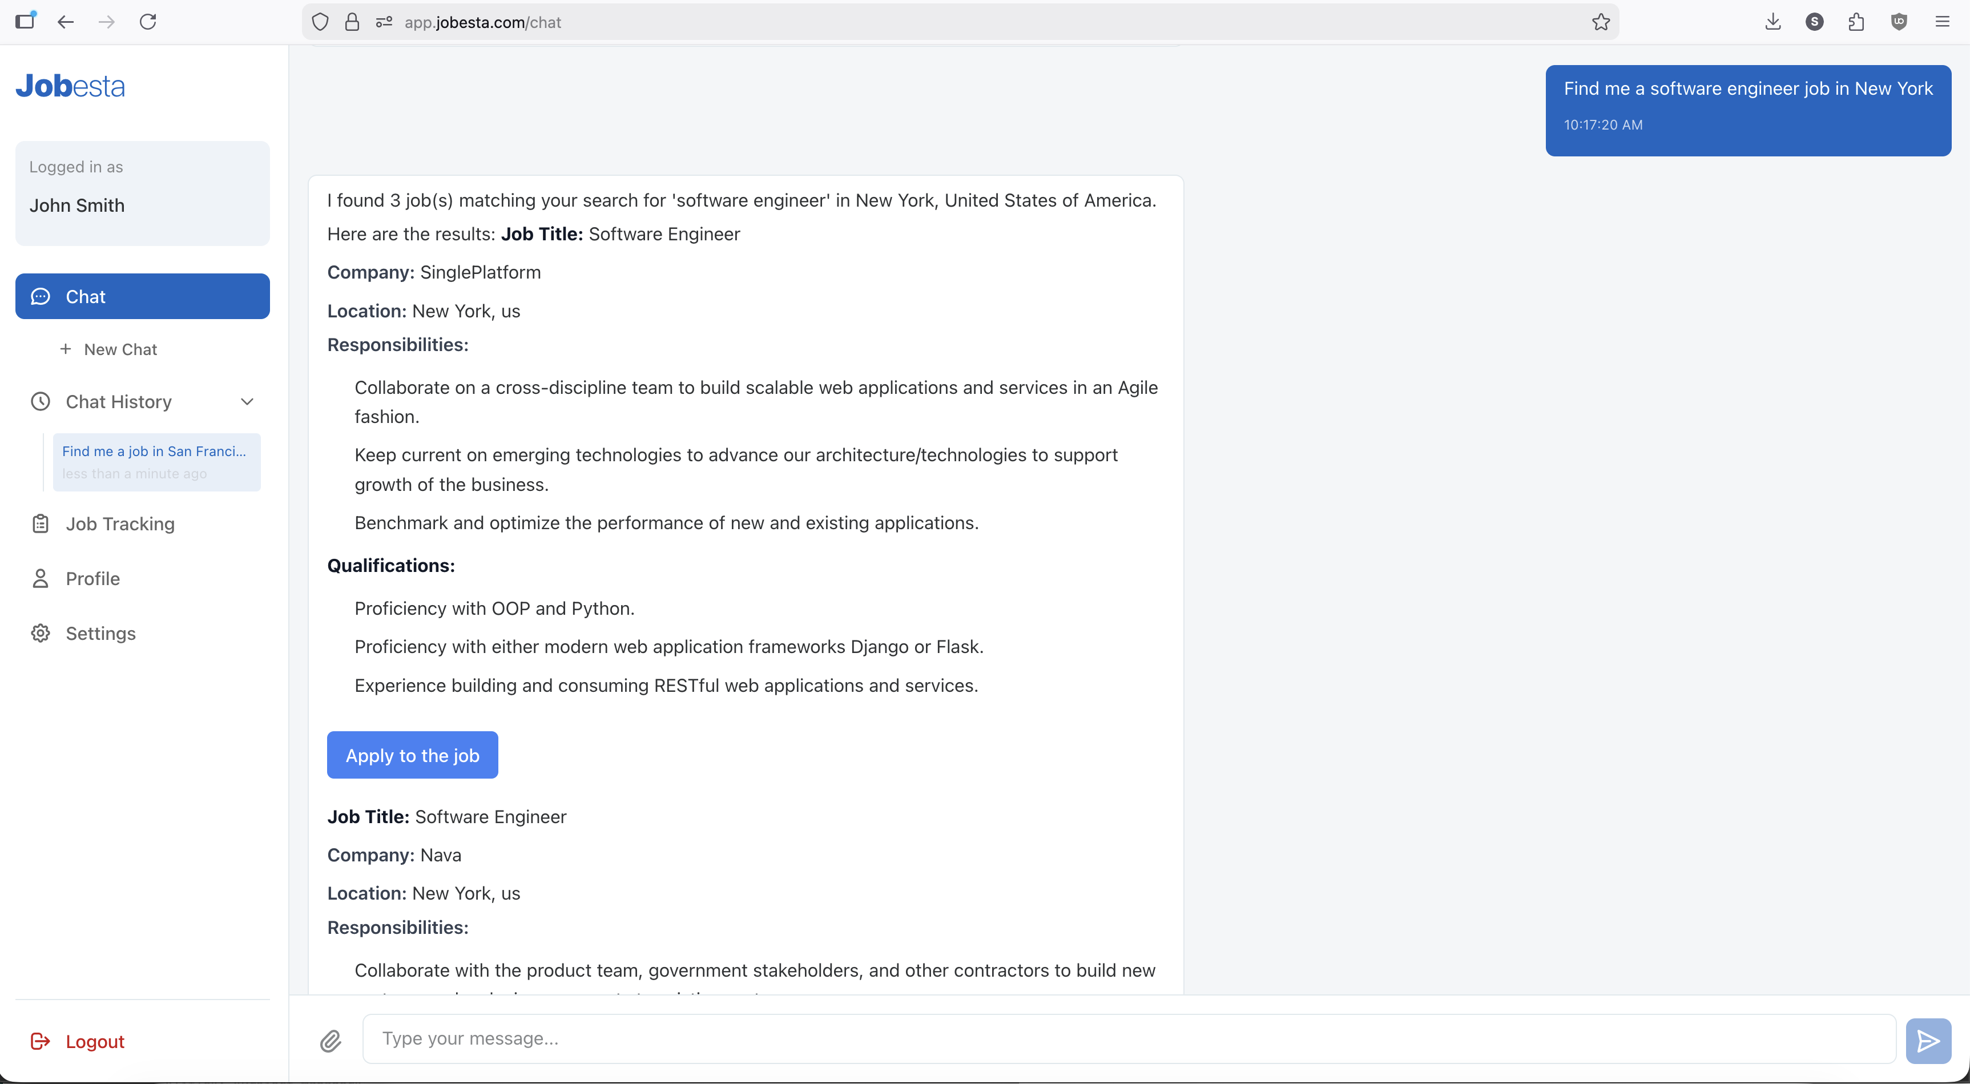View site security via the lock icon
Image resolution: width=1970 pixels, height=1084 pixels.
tap(353, 21)
